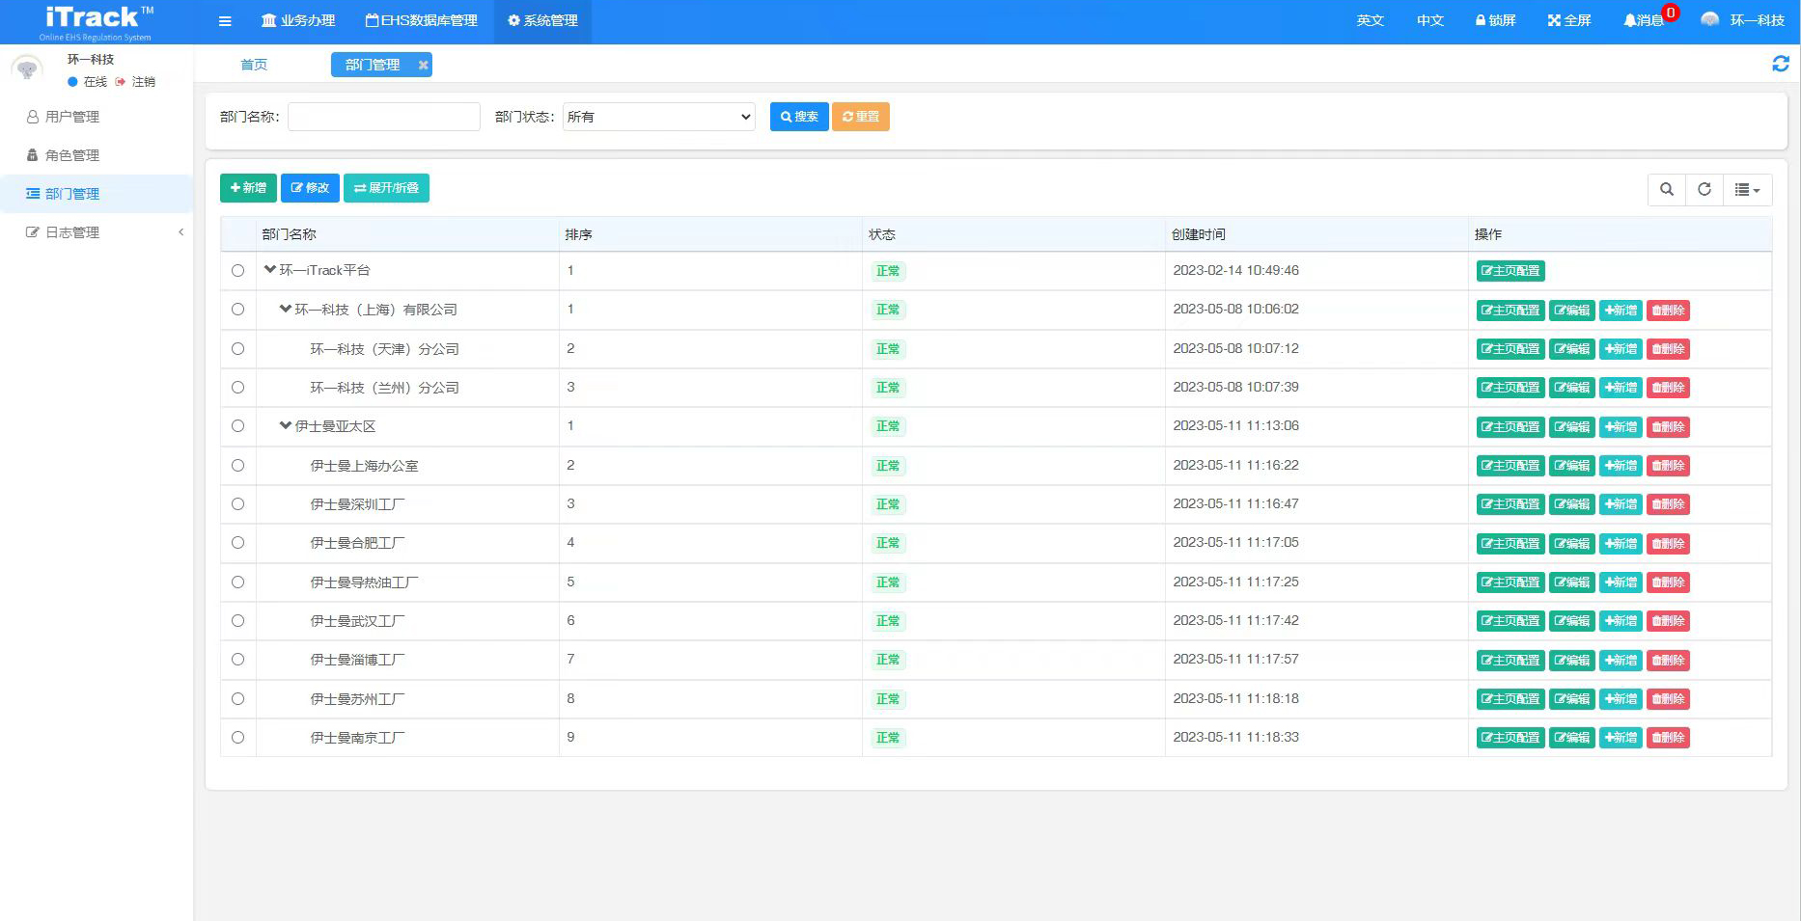This screenshot has height=921, width=1801.
Task: Open the 业务办理 top menu
Action: (x=298, y=21)
